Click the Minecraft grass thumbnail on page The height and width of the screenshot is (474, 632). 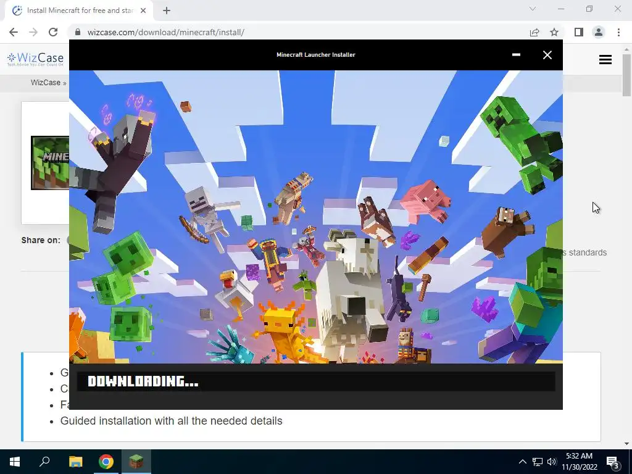click(x=50, y=163)
